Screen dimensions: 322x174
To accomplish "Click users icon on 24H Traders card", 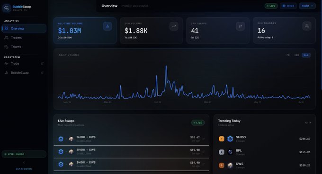I will pos(307,26).
